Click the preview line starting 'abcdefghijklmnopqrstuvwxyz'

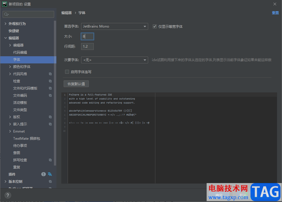click(x=101, y=111)
